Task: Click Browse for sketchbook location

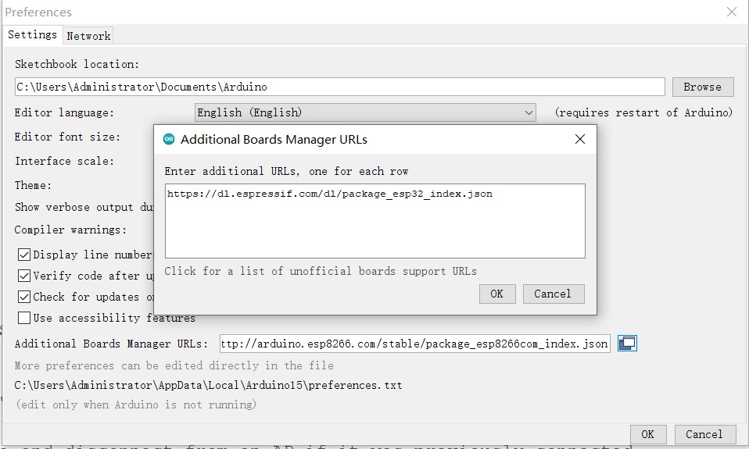Action: pyautogui.click(x=703, y=87)
